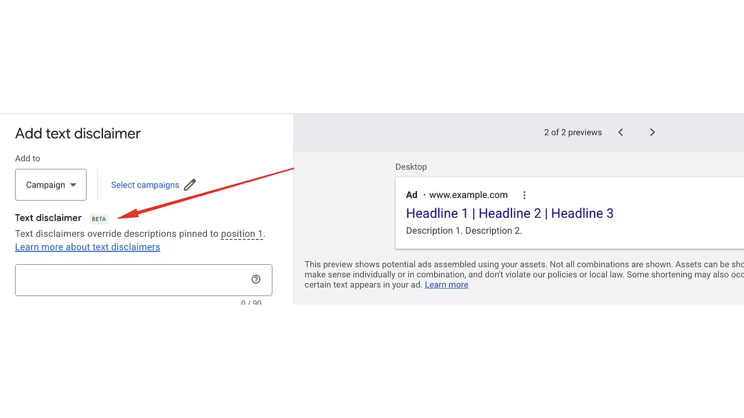Image resolution: width=744 pixels, height=418 pixels.
Task: Click the Select campaigns link
Action: click(x=145, y=185)
